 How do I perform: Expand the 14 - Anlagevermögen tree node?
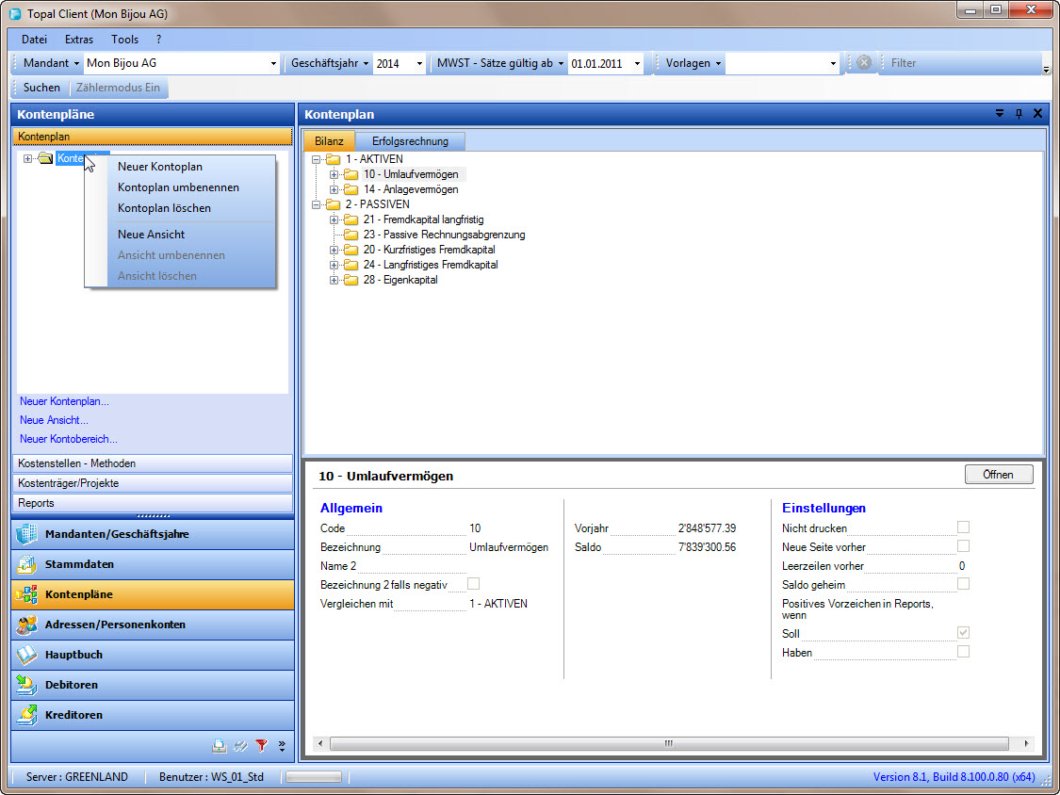pos(334,189)
